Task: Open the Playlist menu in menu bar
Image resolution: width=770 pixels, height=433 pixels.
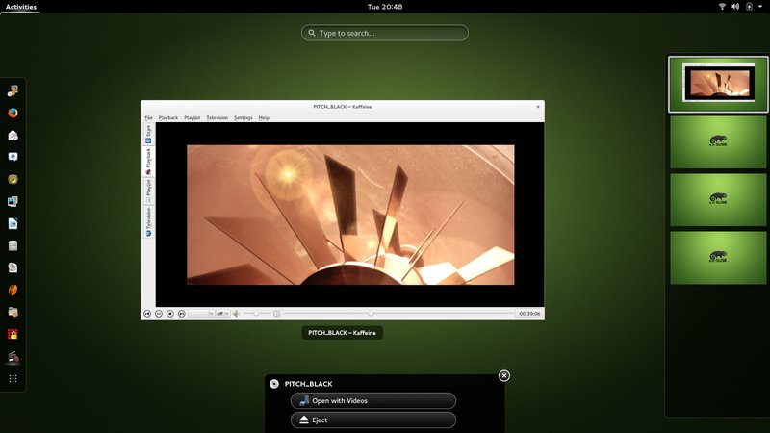Action: pos(192,117)
